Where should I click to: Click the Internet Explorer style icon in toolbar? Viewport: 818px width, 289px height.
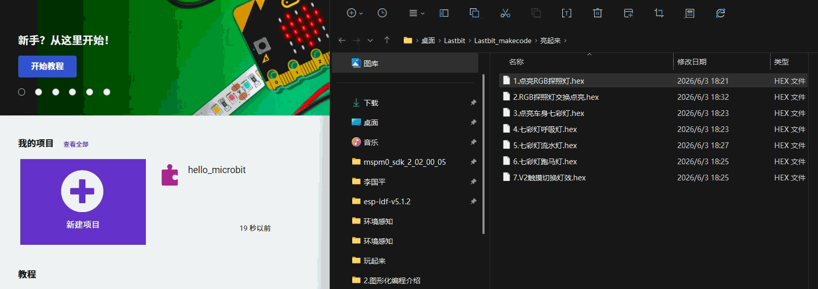coord(721,13)
